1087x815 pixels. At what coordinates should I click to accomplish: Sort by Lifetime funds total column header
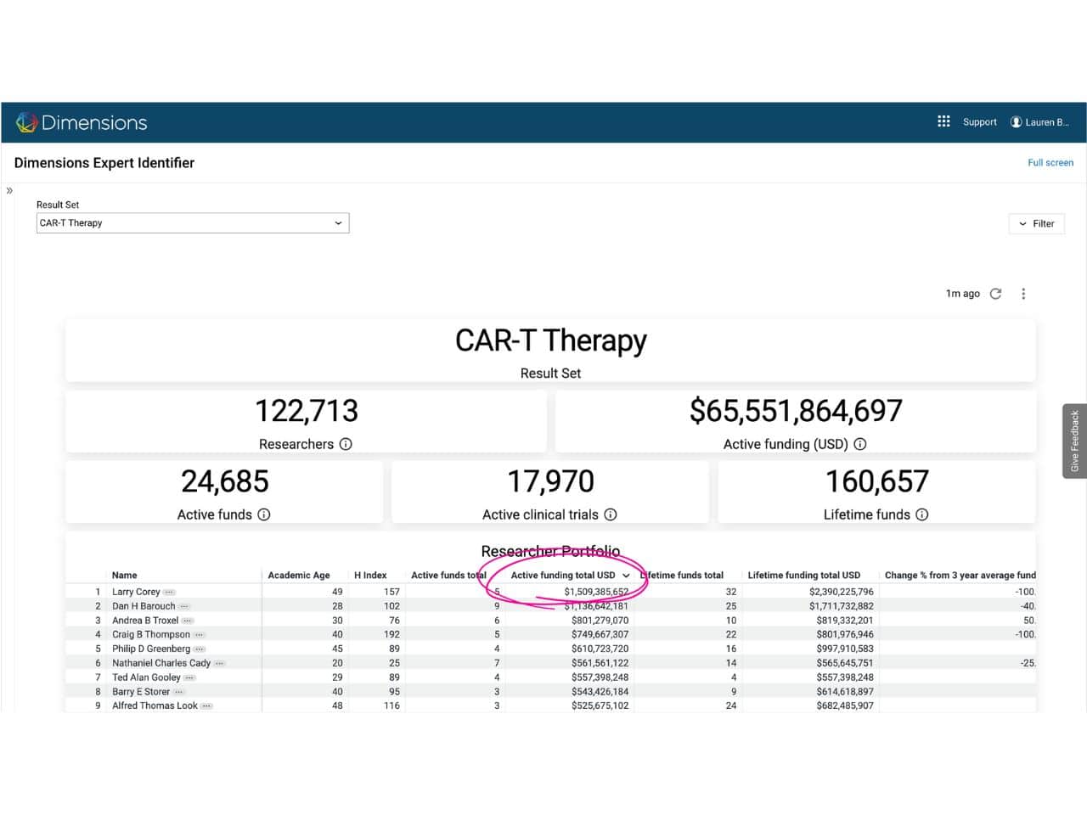pyautogui.click(x=682, y=576)
